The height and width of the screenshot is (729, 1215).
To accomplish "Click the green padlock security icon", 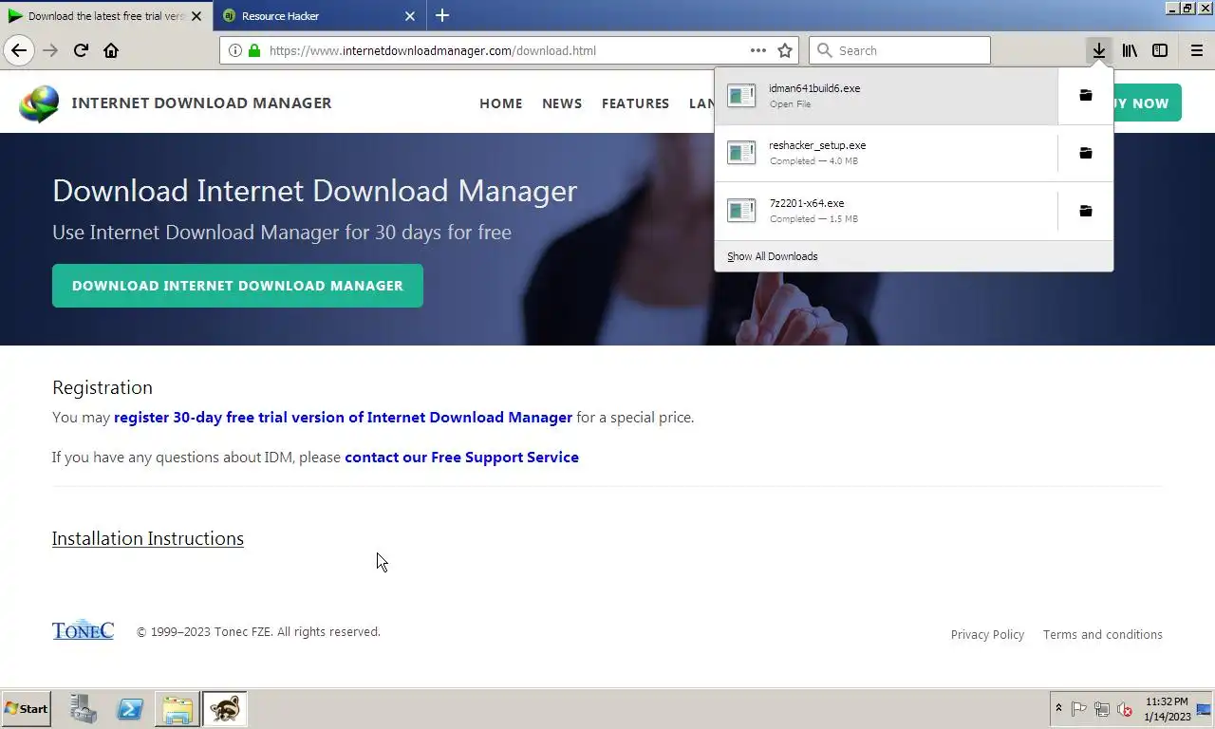I will pyautogui.click(x=254, y=50).
